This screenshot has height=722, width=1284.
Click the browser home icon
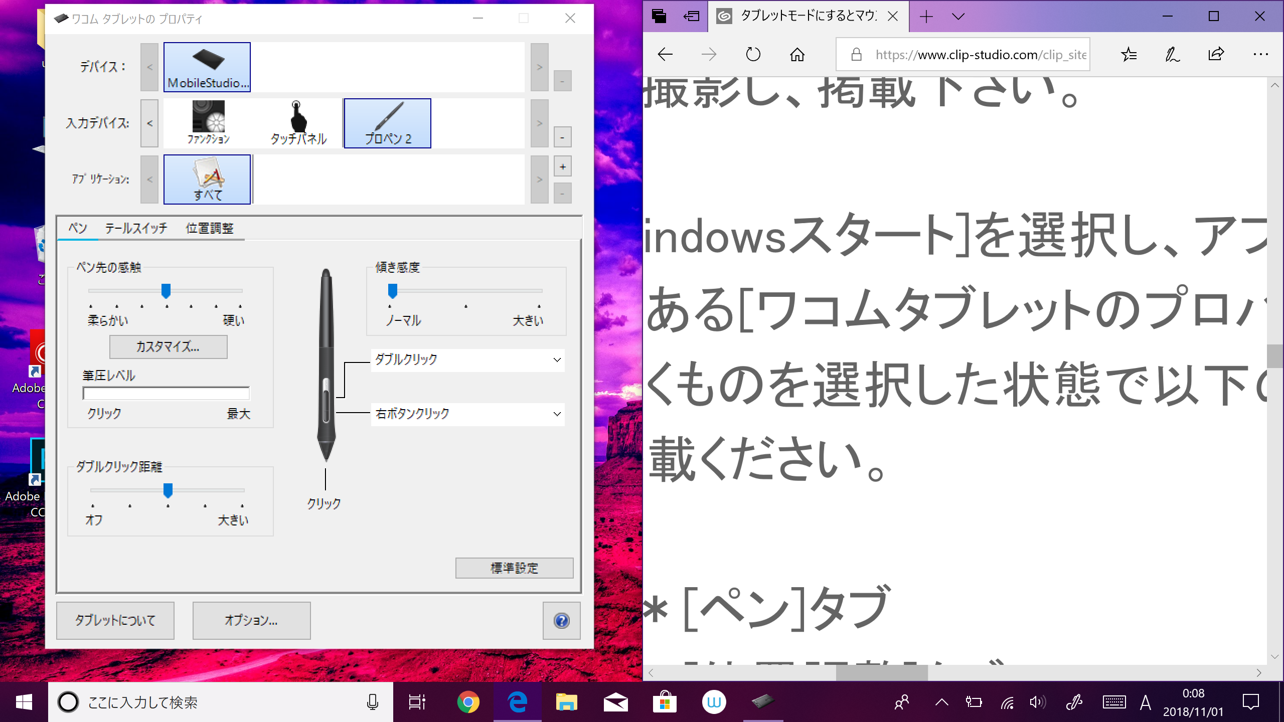(x=797, y=54)
